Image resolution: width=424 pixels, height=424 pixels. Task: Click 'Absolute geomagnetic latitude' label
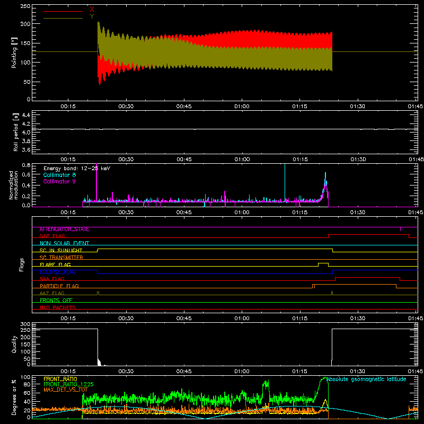point(366,379)
